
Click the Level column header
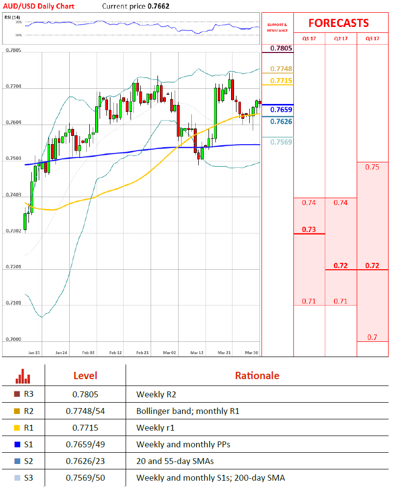85,376
